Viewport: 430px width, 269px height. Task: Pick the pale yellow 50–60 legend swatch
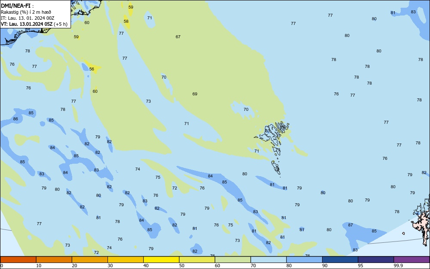[197, 260]
